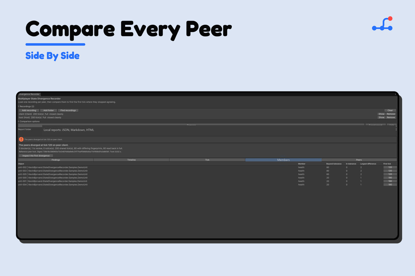
Task: Select the unit-000 DemoUnit row
Action: [x=207, y=178]
